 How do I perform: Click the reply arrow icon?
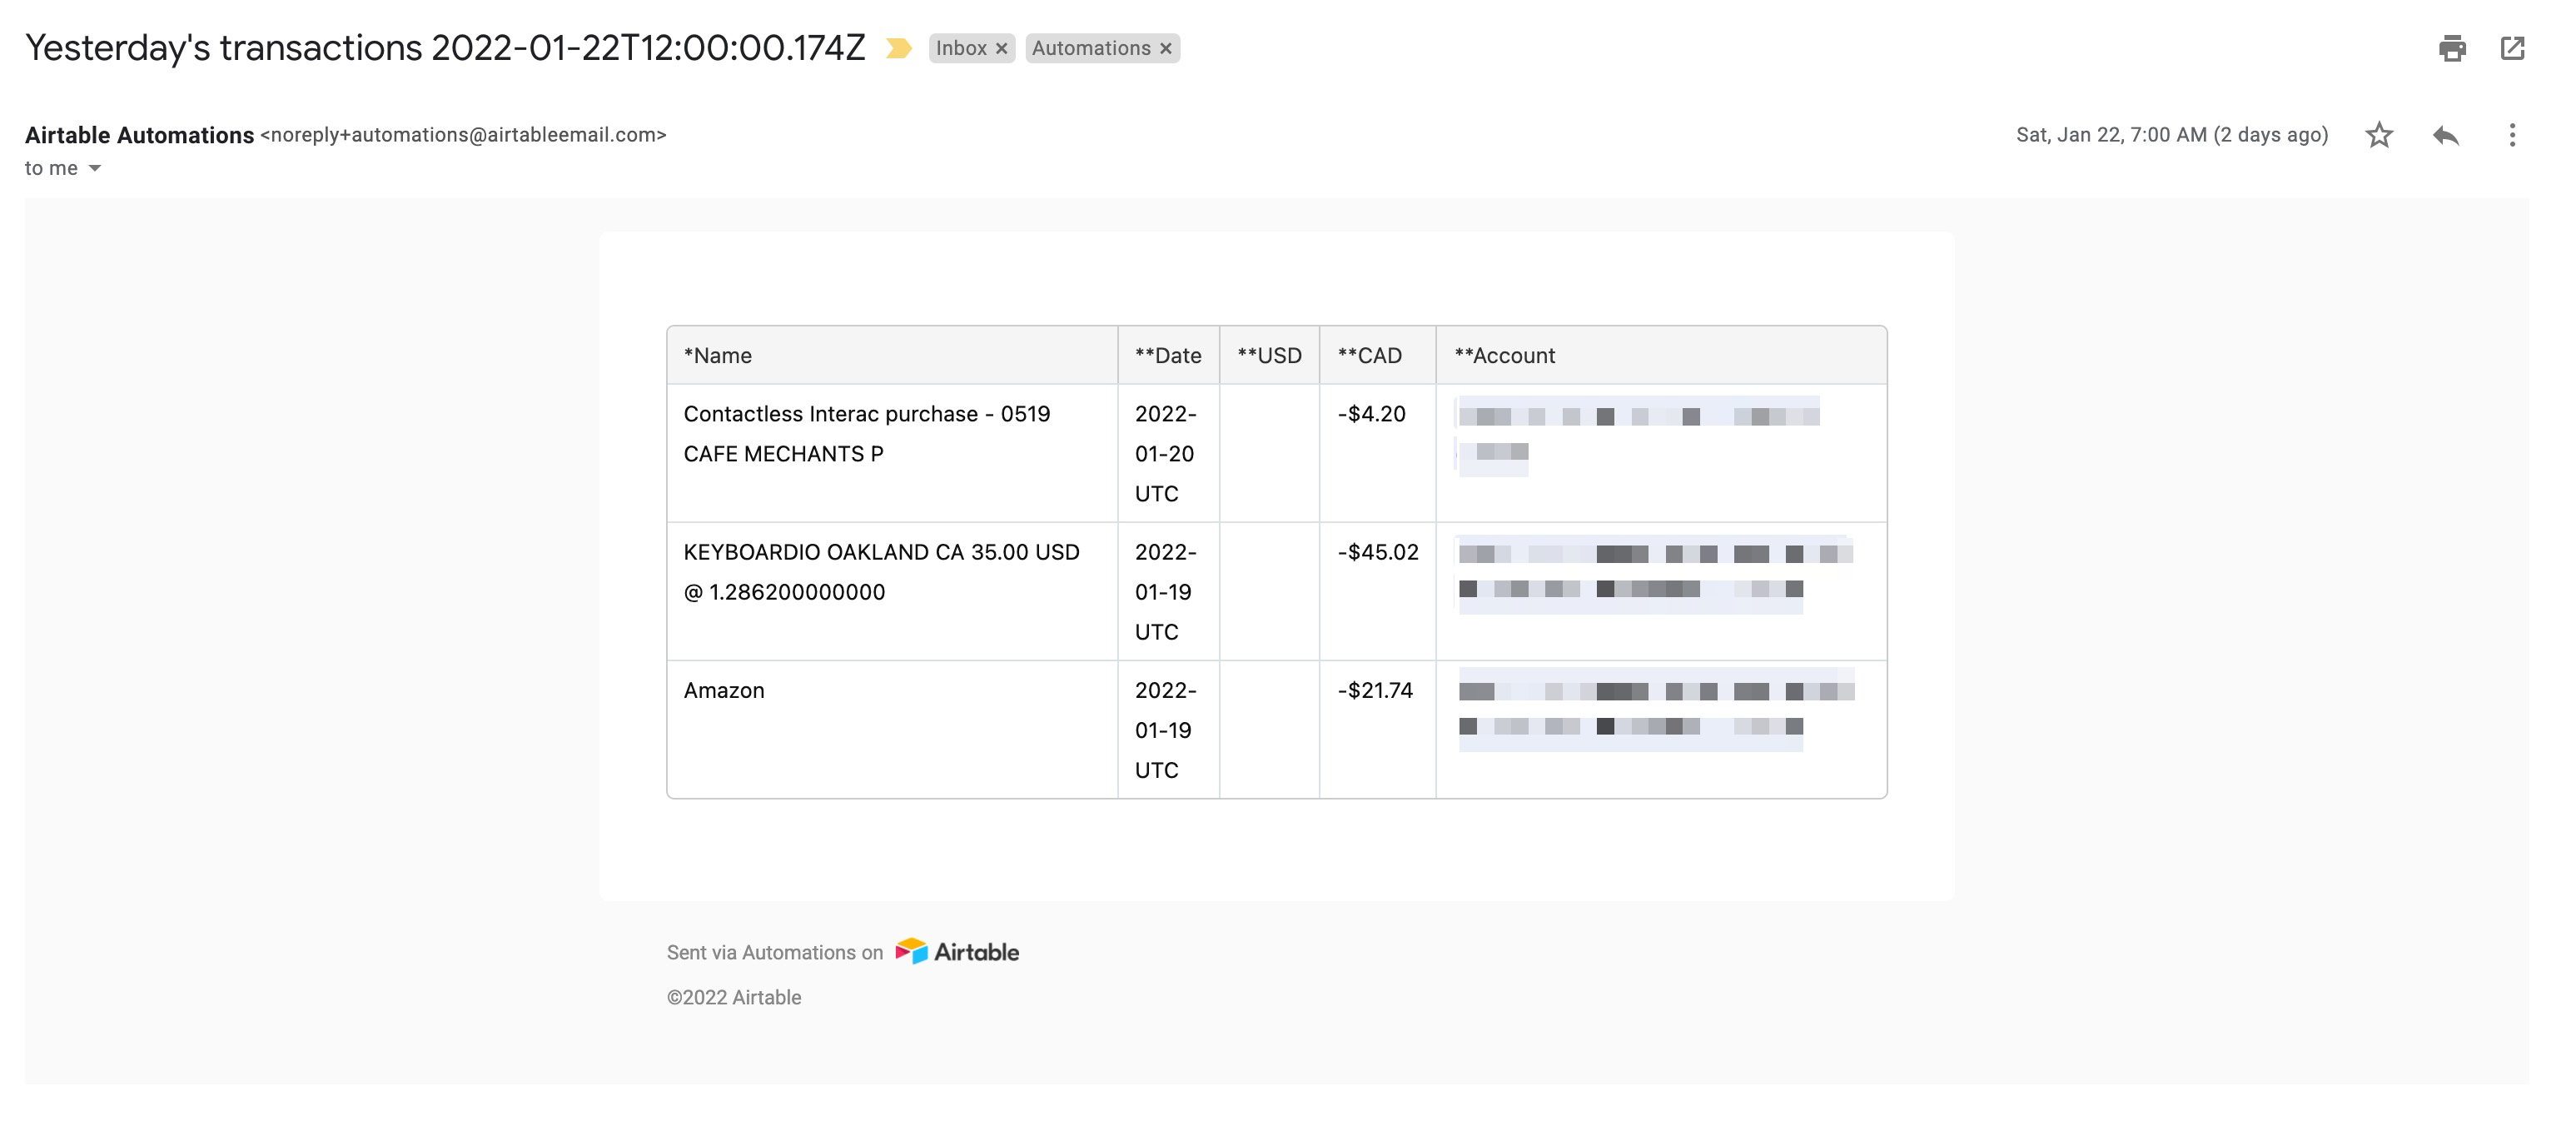pyautogui.click(x=2445, y=135)
